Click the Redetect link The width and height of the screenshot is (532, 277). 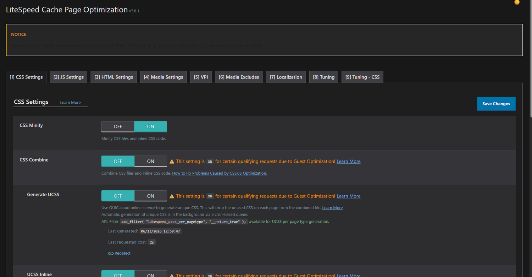point(122,253)
